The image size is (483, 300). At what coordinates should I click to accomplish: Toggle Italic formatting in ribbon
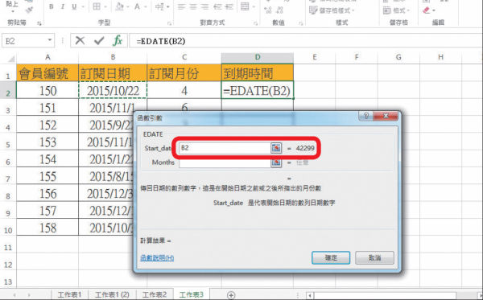pyautogui.click(x=63, y=6)
